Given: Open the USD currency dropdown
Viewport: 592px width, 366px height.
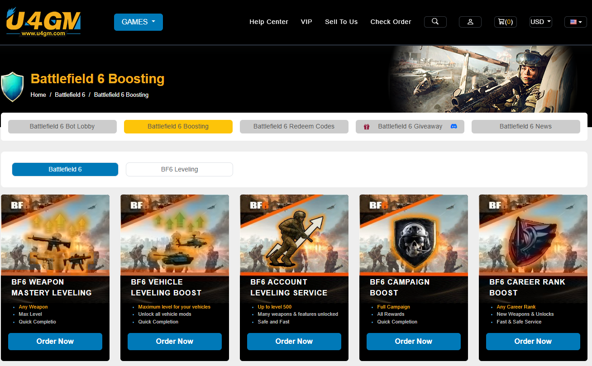Looking at the screenshot, I should 540,22.
